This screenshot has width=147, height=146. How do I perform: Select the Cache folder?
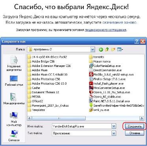click(x=34, y=88)
